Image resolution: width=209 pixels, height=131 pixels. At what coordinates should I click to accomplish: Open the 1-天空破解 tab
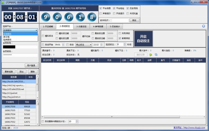pos(48,26)
